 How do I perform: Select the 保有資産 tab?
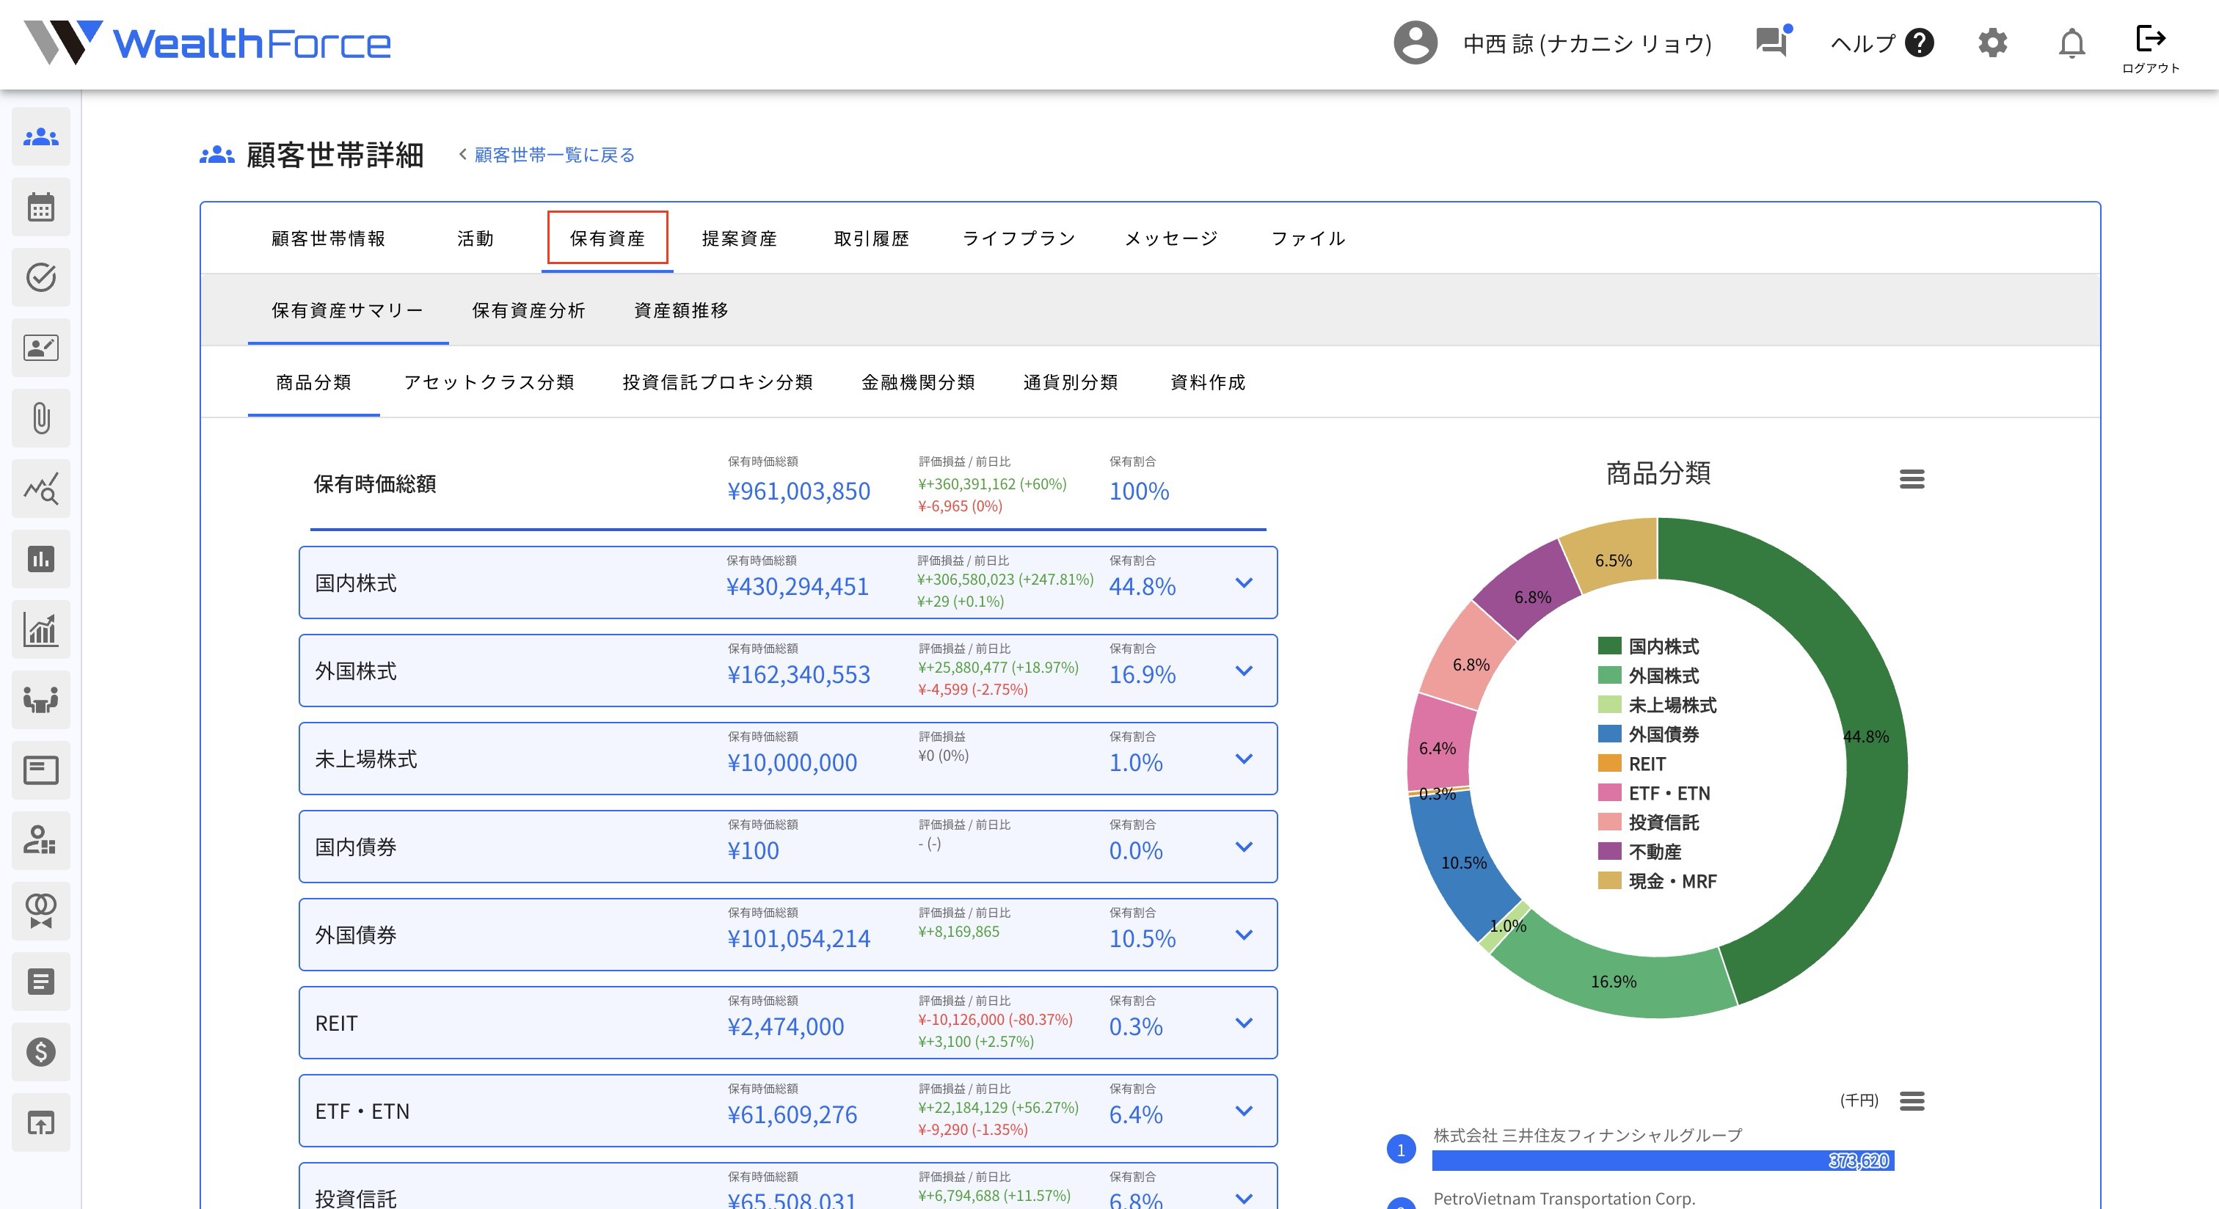608,238
